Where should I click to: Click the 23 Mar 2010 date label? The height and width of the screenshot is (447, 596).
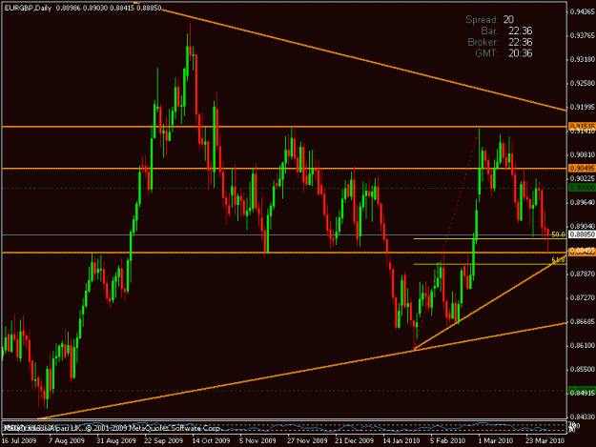(x=545, y=441)
